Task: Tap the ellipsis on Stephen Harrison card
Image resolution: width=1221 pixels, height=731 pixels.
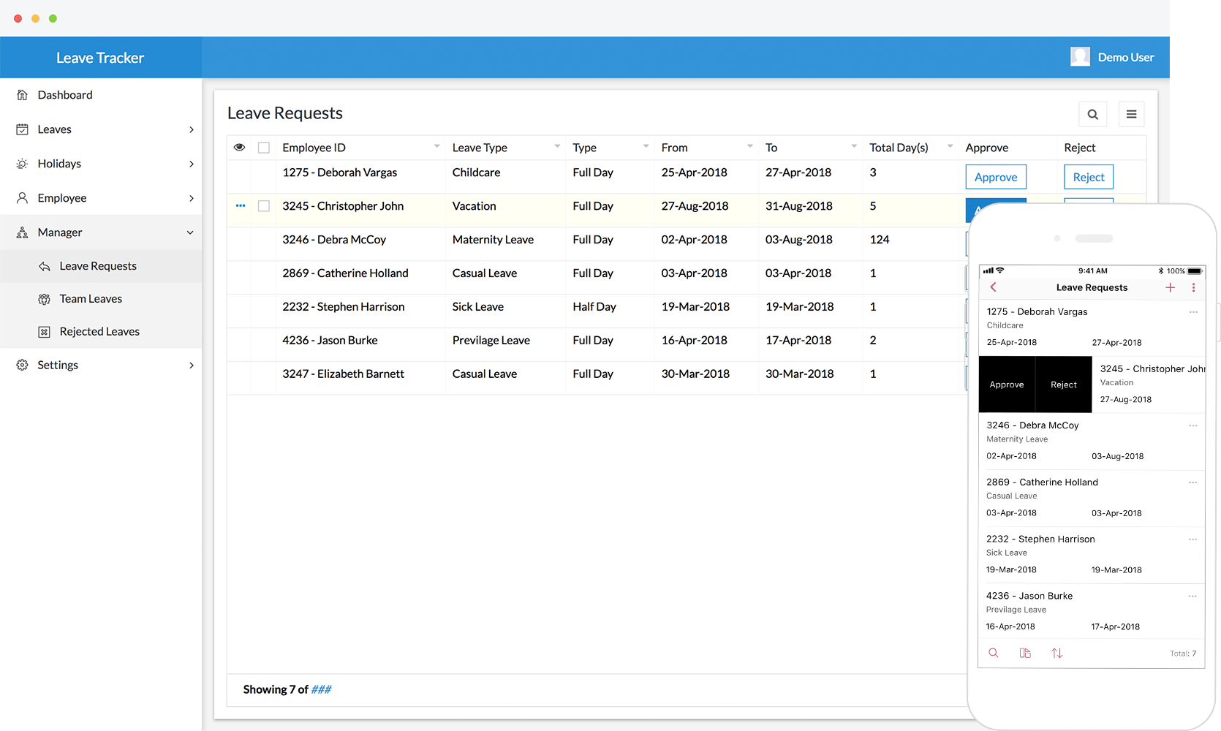Action: pos(1193,539)
